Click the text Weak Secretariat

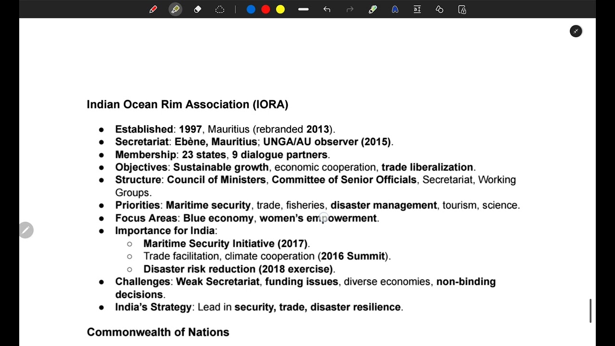[x=218, y=282]
